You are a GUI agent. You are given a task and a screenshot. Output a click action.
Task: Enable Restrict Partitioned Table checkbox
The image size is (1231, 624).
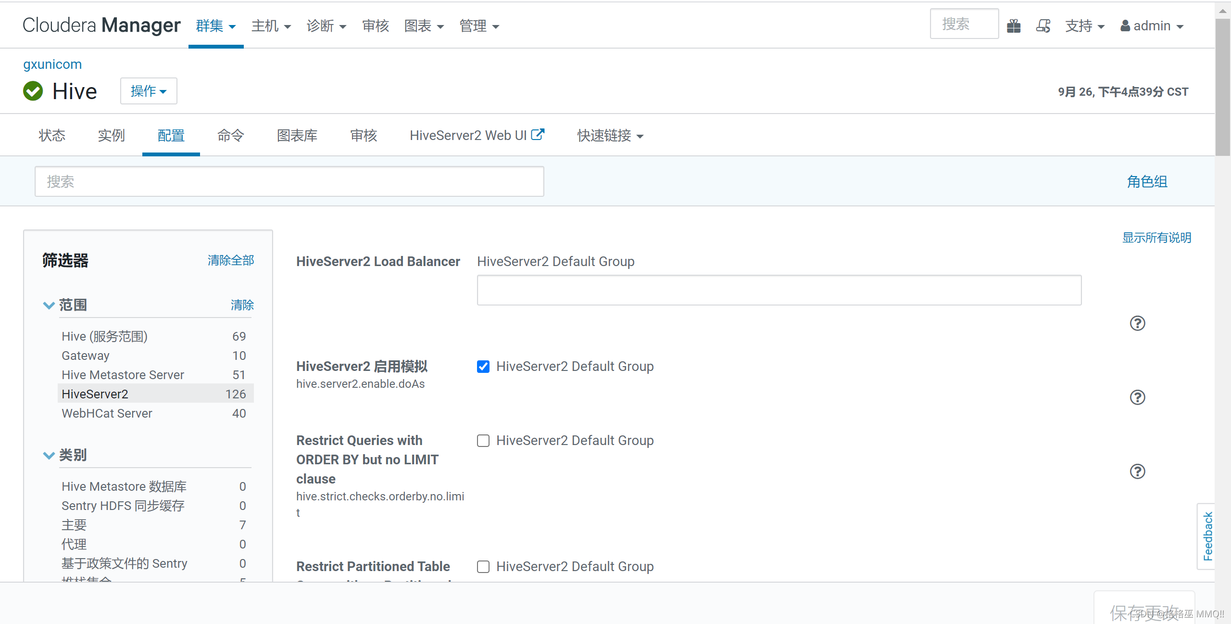pos(483,567)
